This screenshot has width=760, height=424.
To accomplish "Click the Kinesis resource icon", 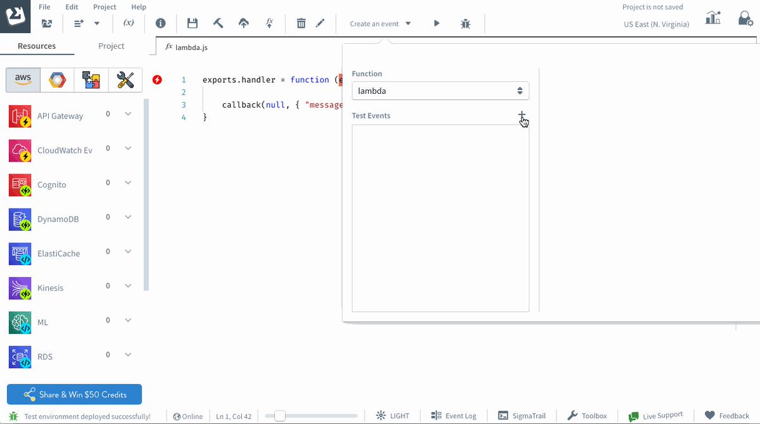I will pyautogui.click(x=20, y=288).
